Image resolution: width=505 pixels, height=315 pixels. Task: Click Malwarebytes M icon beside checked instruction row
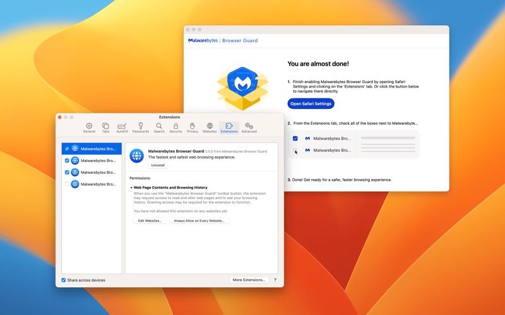307,139
